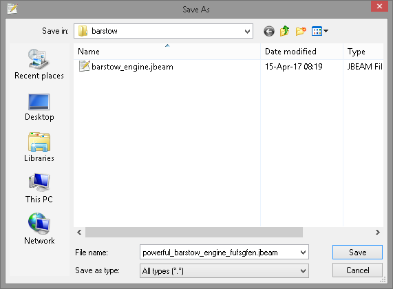Click the Notepad++ icon in title bar
The height and width of the screenshot is (289, 393).
click(12, 9)
